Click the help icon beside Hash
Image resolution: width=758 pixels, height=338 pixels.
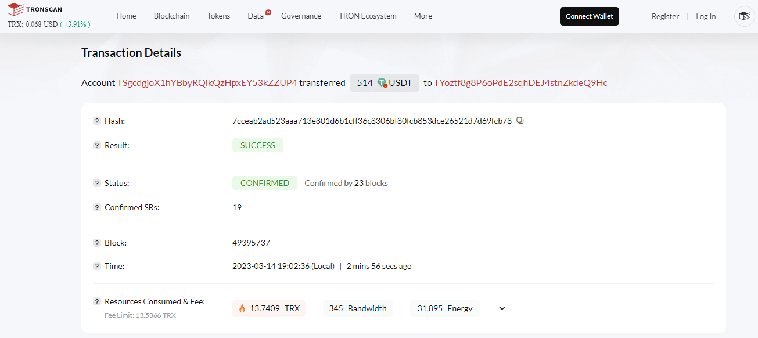click(97, 121)
